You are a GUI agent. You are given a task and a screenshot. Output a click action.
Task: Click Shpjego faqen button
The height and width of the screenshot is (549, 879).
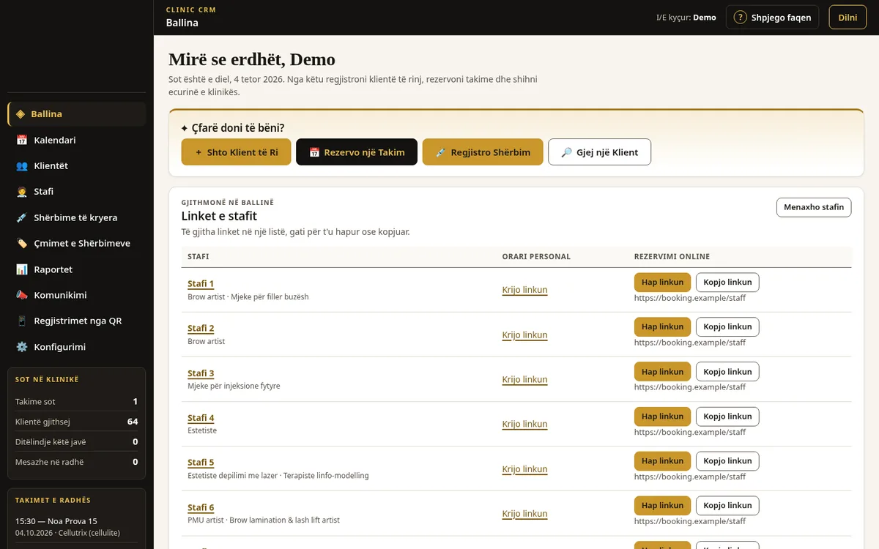(x=772, y=18)
